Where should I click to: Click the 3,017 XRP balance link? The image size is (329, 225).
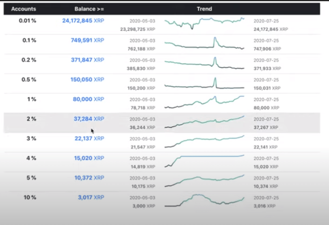[x=90, y=197]
